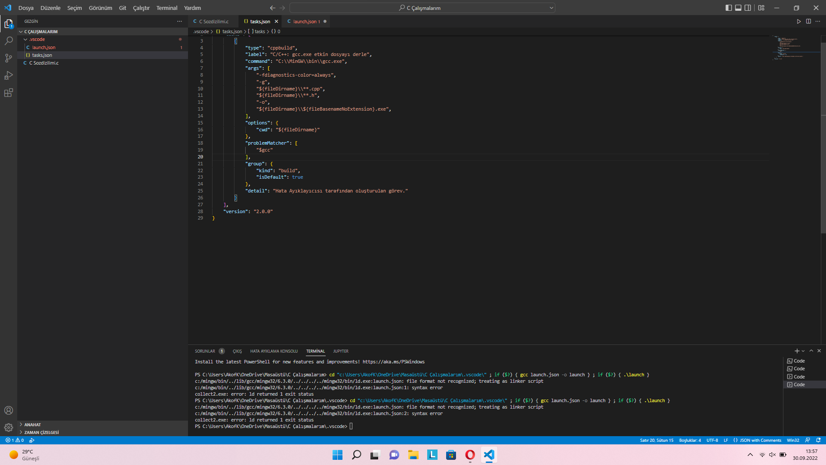Click JSON with Comments language mode
Screen dimensions: 826x465
coord(760,440)
